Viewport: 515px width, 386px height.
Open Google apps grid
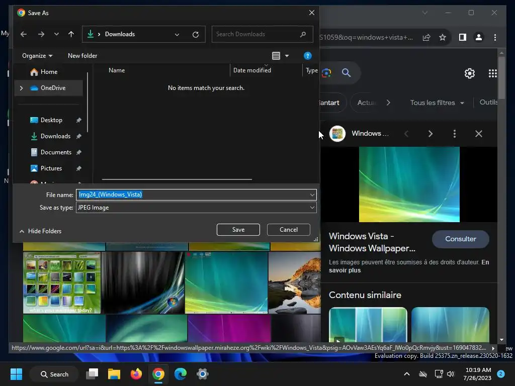tap(492, 73)
